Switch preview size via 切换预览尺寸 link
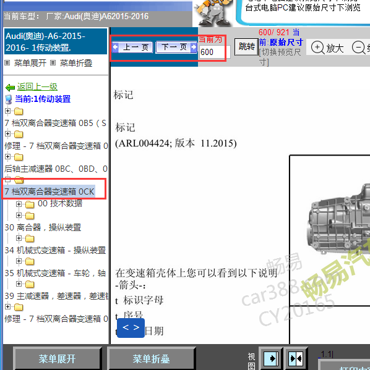The width and height of the screenshot is (370, 370). (x=280, y=57)
